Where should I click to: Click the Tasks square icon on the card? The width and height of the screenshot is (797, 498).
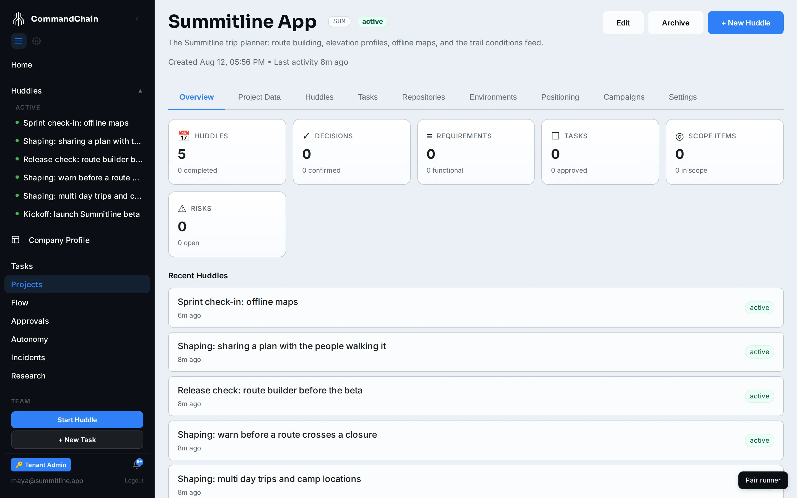[555, 136]
